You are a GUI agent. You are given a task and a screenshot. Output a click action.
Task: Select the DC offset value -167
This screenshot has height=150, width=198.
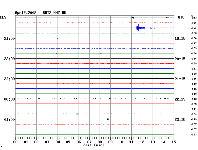(x=193, y=124)
